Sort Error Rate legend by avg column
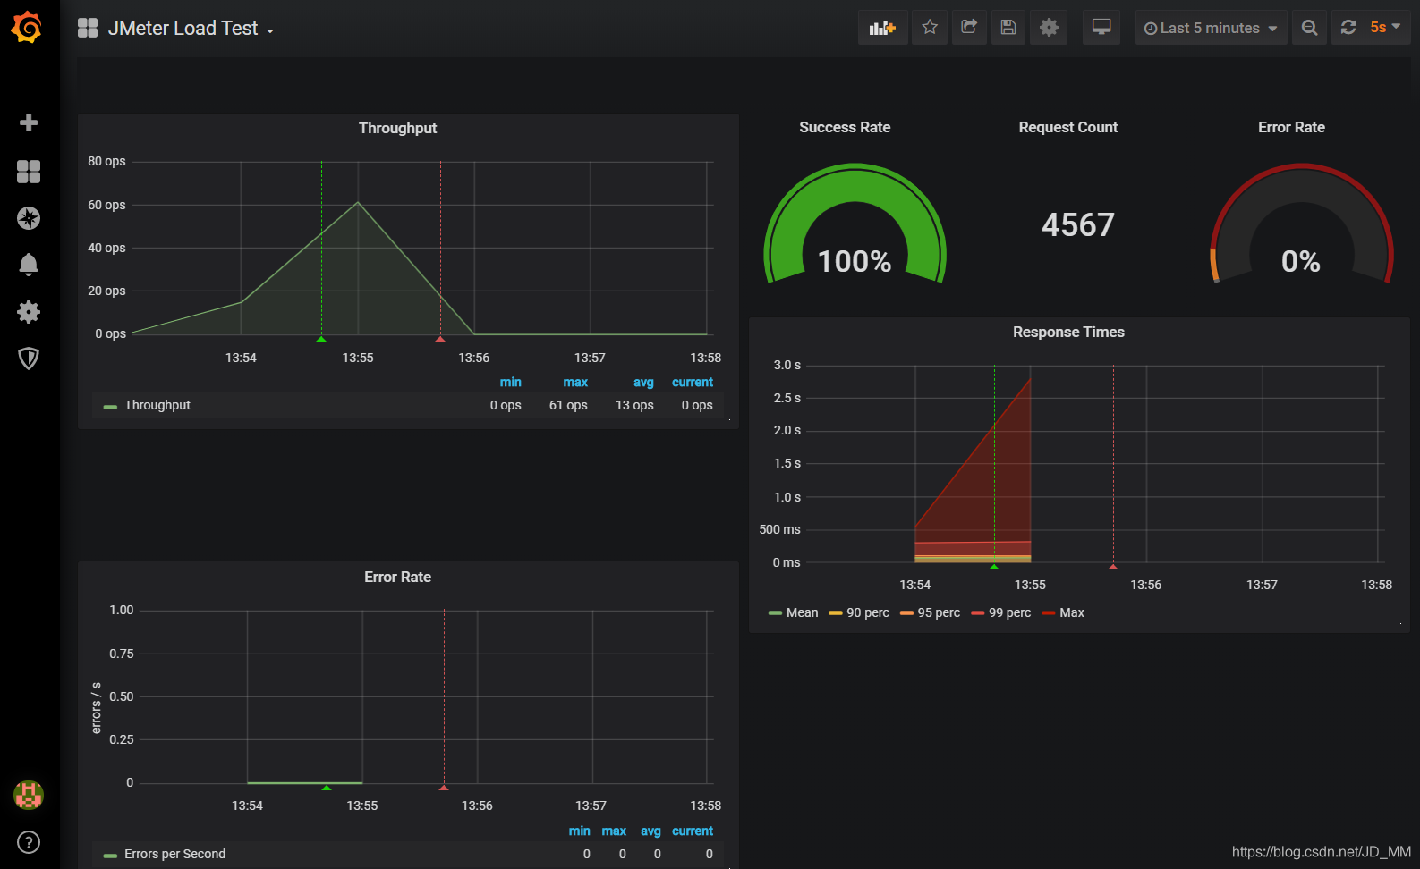The image size is (1420, 869). coord(650,831)
